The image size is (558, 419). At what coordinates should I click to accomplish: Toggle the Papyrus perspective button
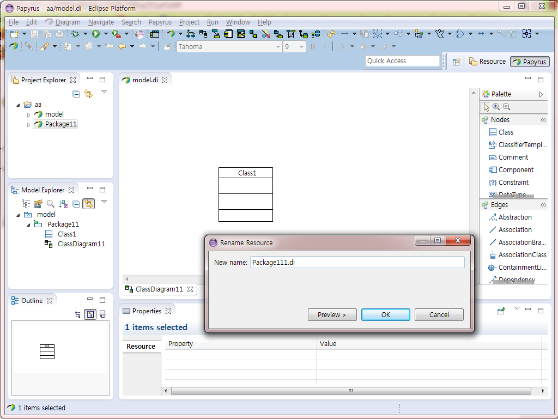tap(530, 62)
